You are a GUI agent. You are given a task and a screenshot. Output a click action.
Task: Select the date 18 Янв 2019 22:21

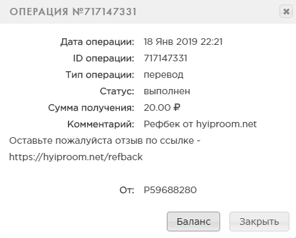183,42
